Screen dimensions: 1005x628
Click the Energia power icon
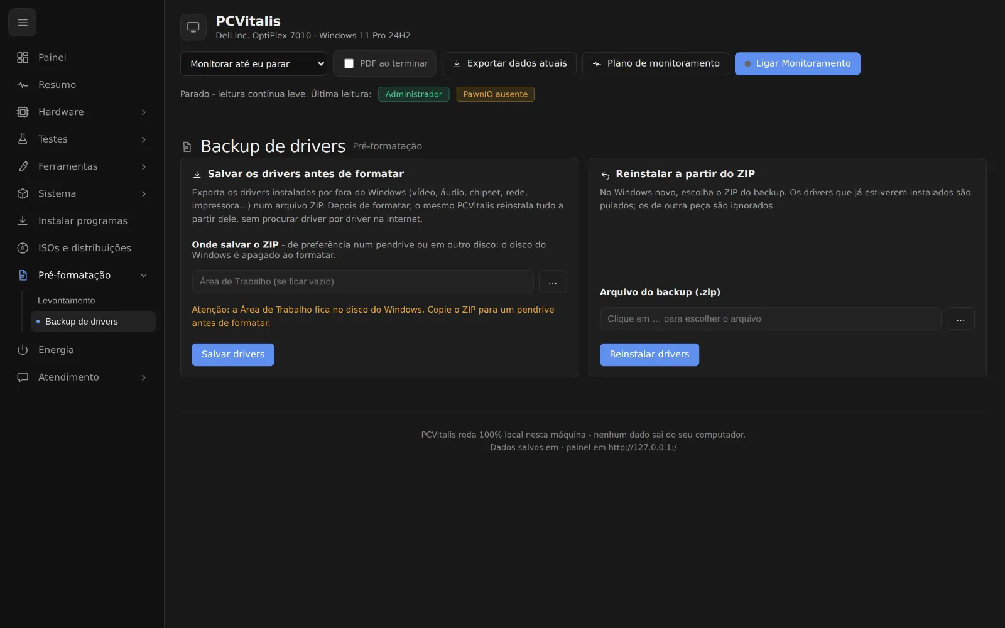[23, 350]
